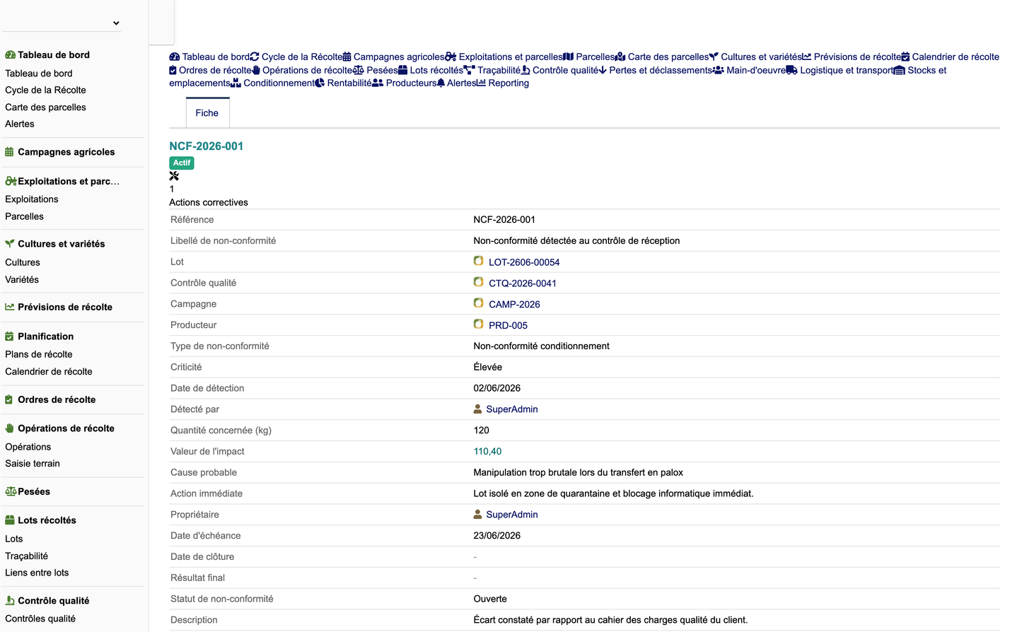This screenshot has width=1022, height=632.
Task: Click the lot icon beside LOT-2606-00054
Action: tap(479, 261)
